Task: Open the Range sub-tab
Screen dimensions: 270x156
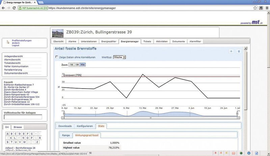Action: click(66, 135)
